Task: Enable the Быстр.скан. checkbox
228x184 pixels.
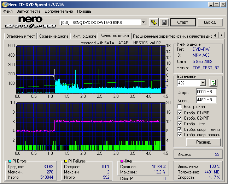Action: click(x=180, y=106)
